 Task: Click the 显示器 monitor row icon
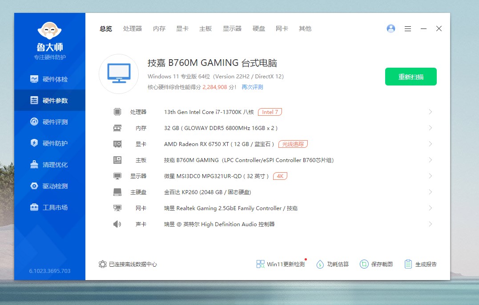(117, 176)
